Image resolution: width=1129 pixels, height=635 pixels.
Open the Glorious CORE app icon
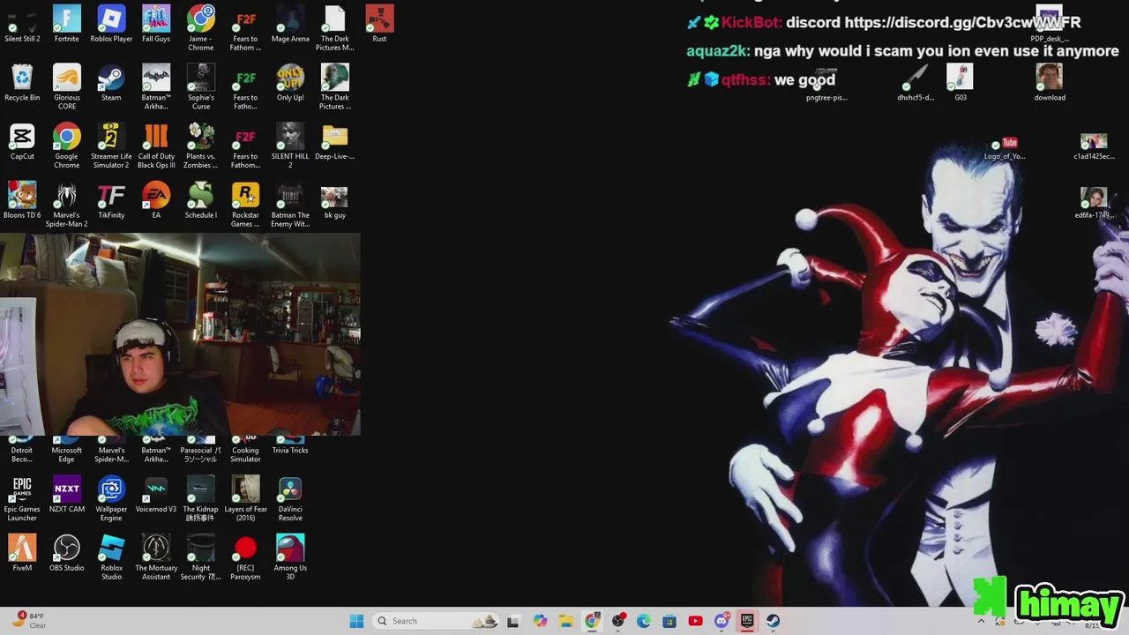click(66, 87)
